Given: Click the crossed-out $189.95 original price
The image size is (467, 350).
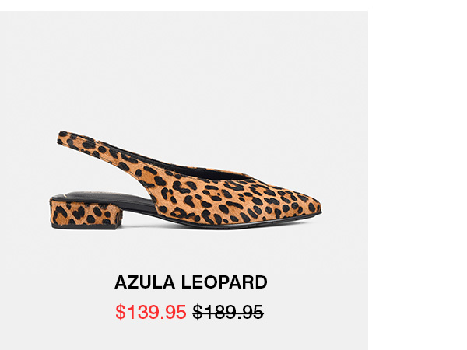Looking at the screenshot, I should pyautogui.click(x=228, y=312).
